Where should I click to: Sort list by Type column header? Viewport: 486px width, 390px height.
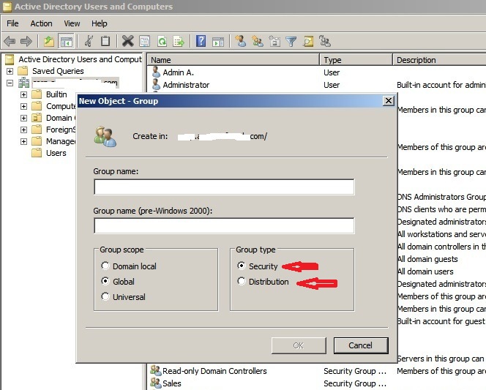click(356, 60)
